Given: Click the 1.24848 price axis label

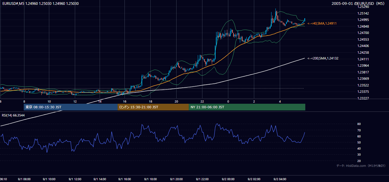Looking at the screenshot, I should [x=363, y=26].
